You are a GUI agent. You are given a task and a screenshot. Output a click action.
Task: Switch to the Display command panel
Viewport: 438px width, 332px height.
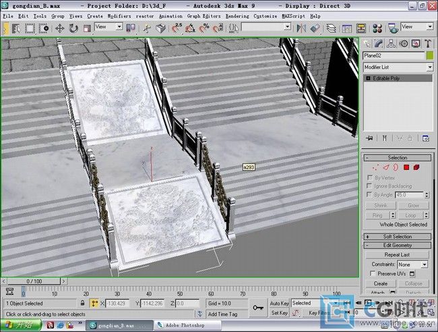pos(416,44)
